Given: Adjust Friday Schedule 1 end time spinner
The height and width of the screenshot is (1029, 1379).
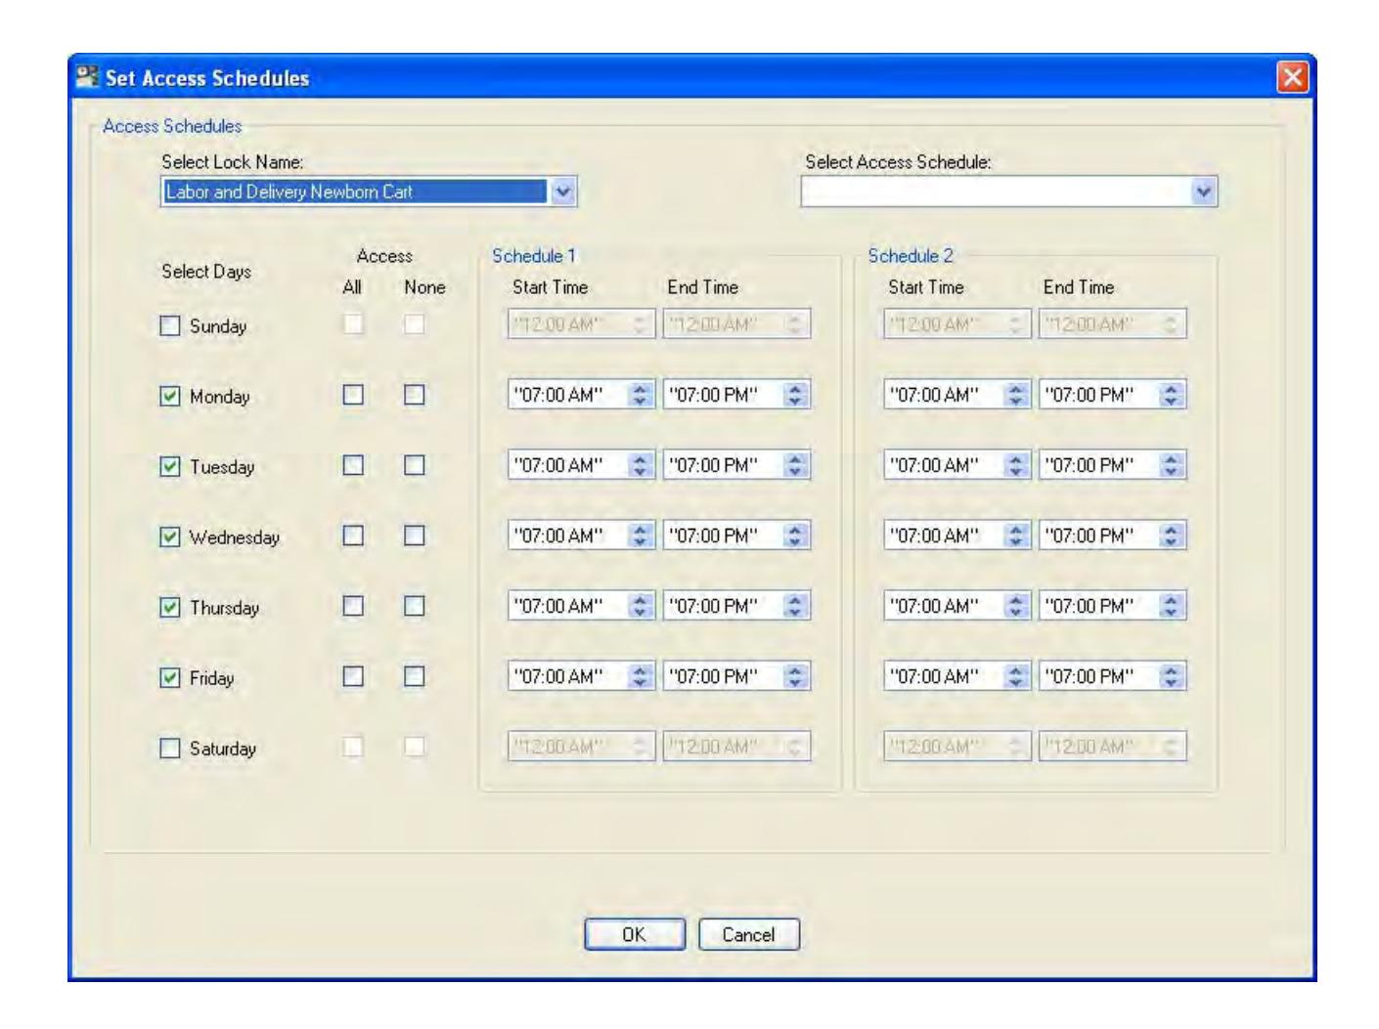Looking at the screenshot, I should coord(795,676).
